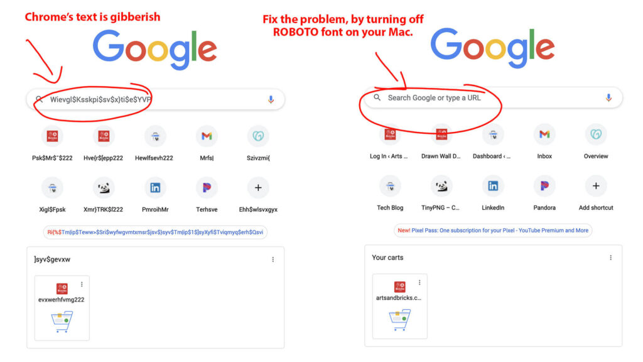
Task: Start voice search with the microphone icon
Action: [608, 97]
